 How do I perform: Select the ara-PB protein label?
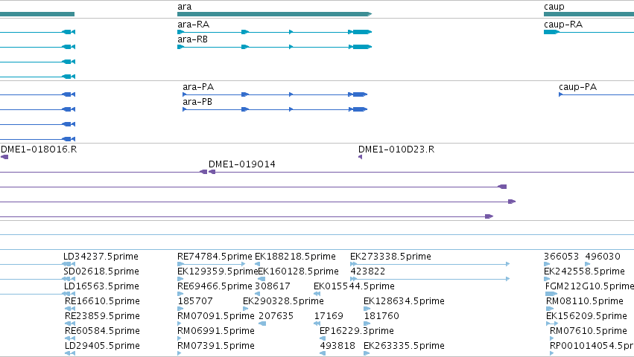coord(197,102)
